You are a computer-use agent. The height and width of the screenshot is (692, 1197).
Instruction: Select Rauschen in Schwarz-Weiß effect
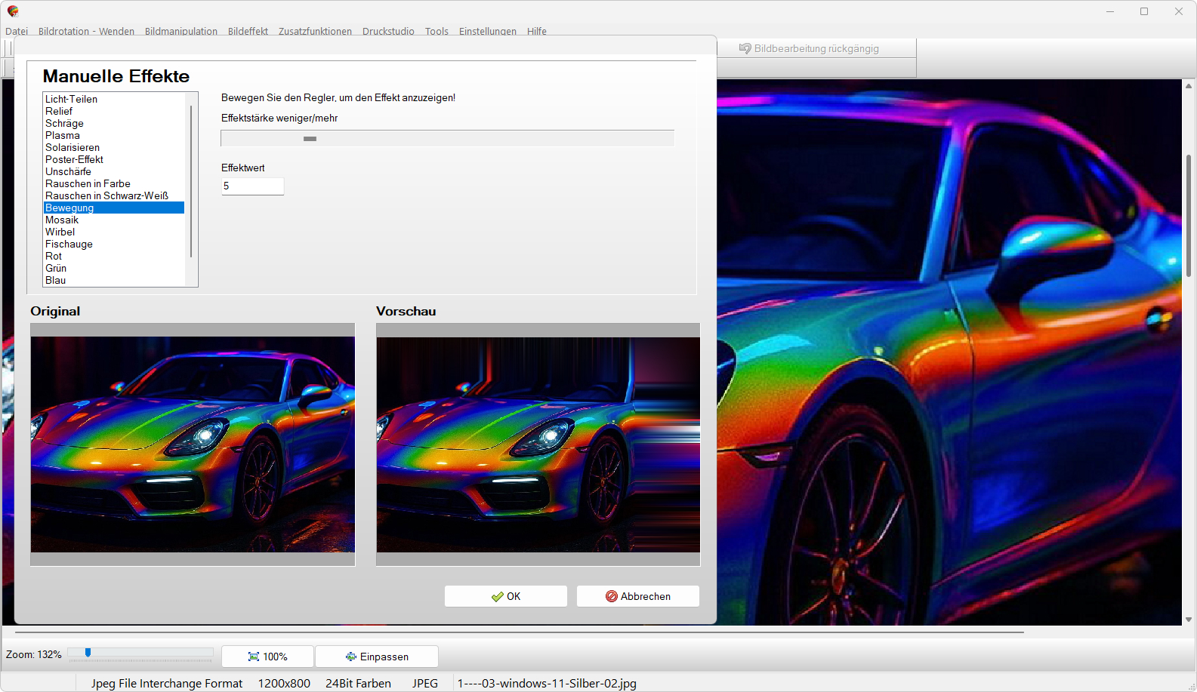coord(106,196)
